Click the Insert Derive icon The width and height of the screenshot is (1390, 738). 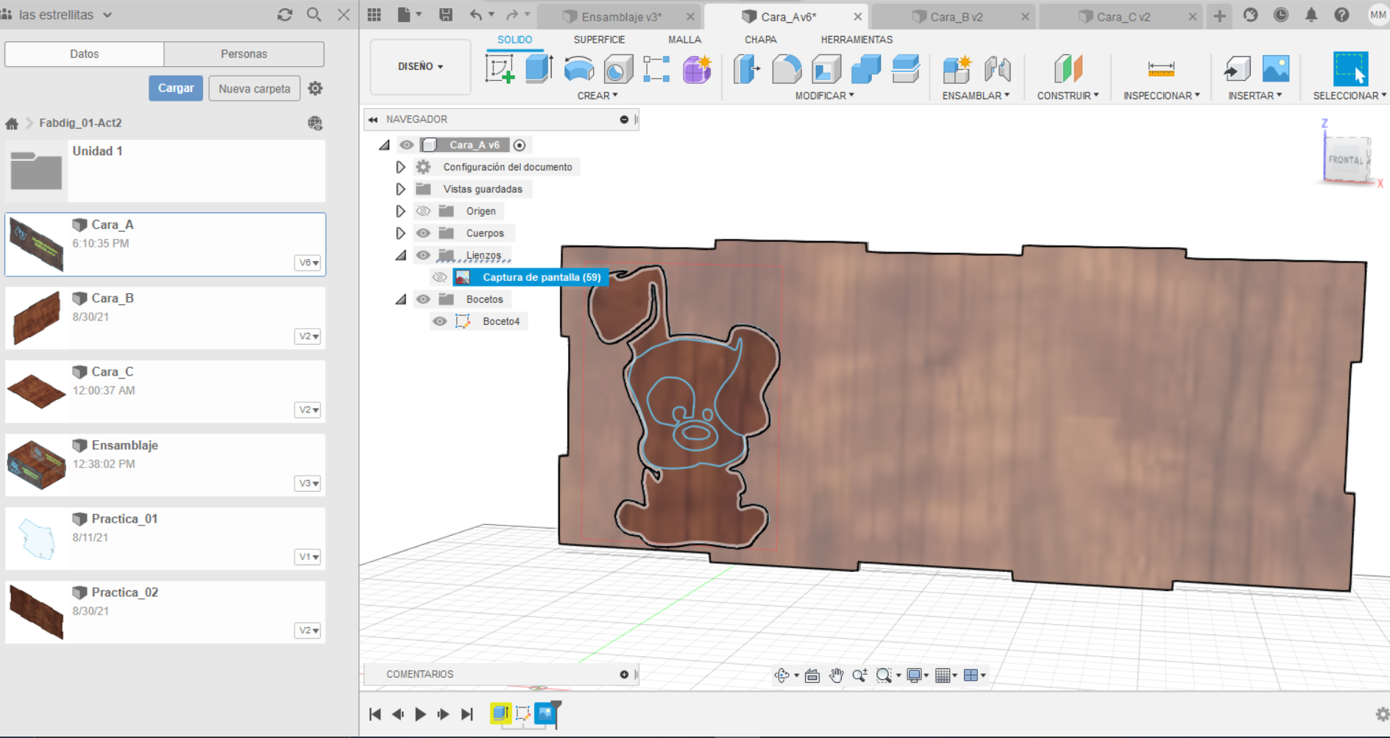coord(1237,69)
